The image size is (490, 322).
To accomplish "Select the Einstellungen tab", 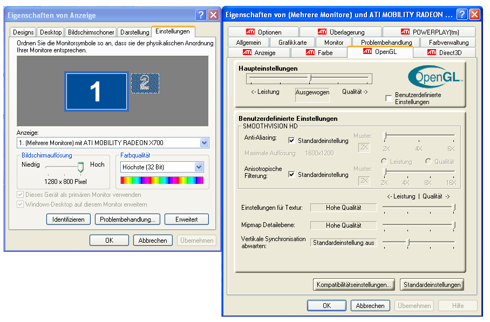I will pyautogui.click(x=173, y=31).
